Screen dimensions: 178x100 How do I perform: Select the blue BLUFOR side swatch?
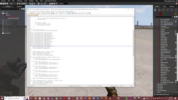pos(156,14)
